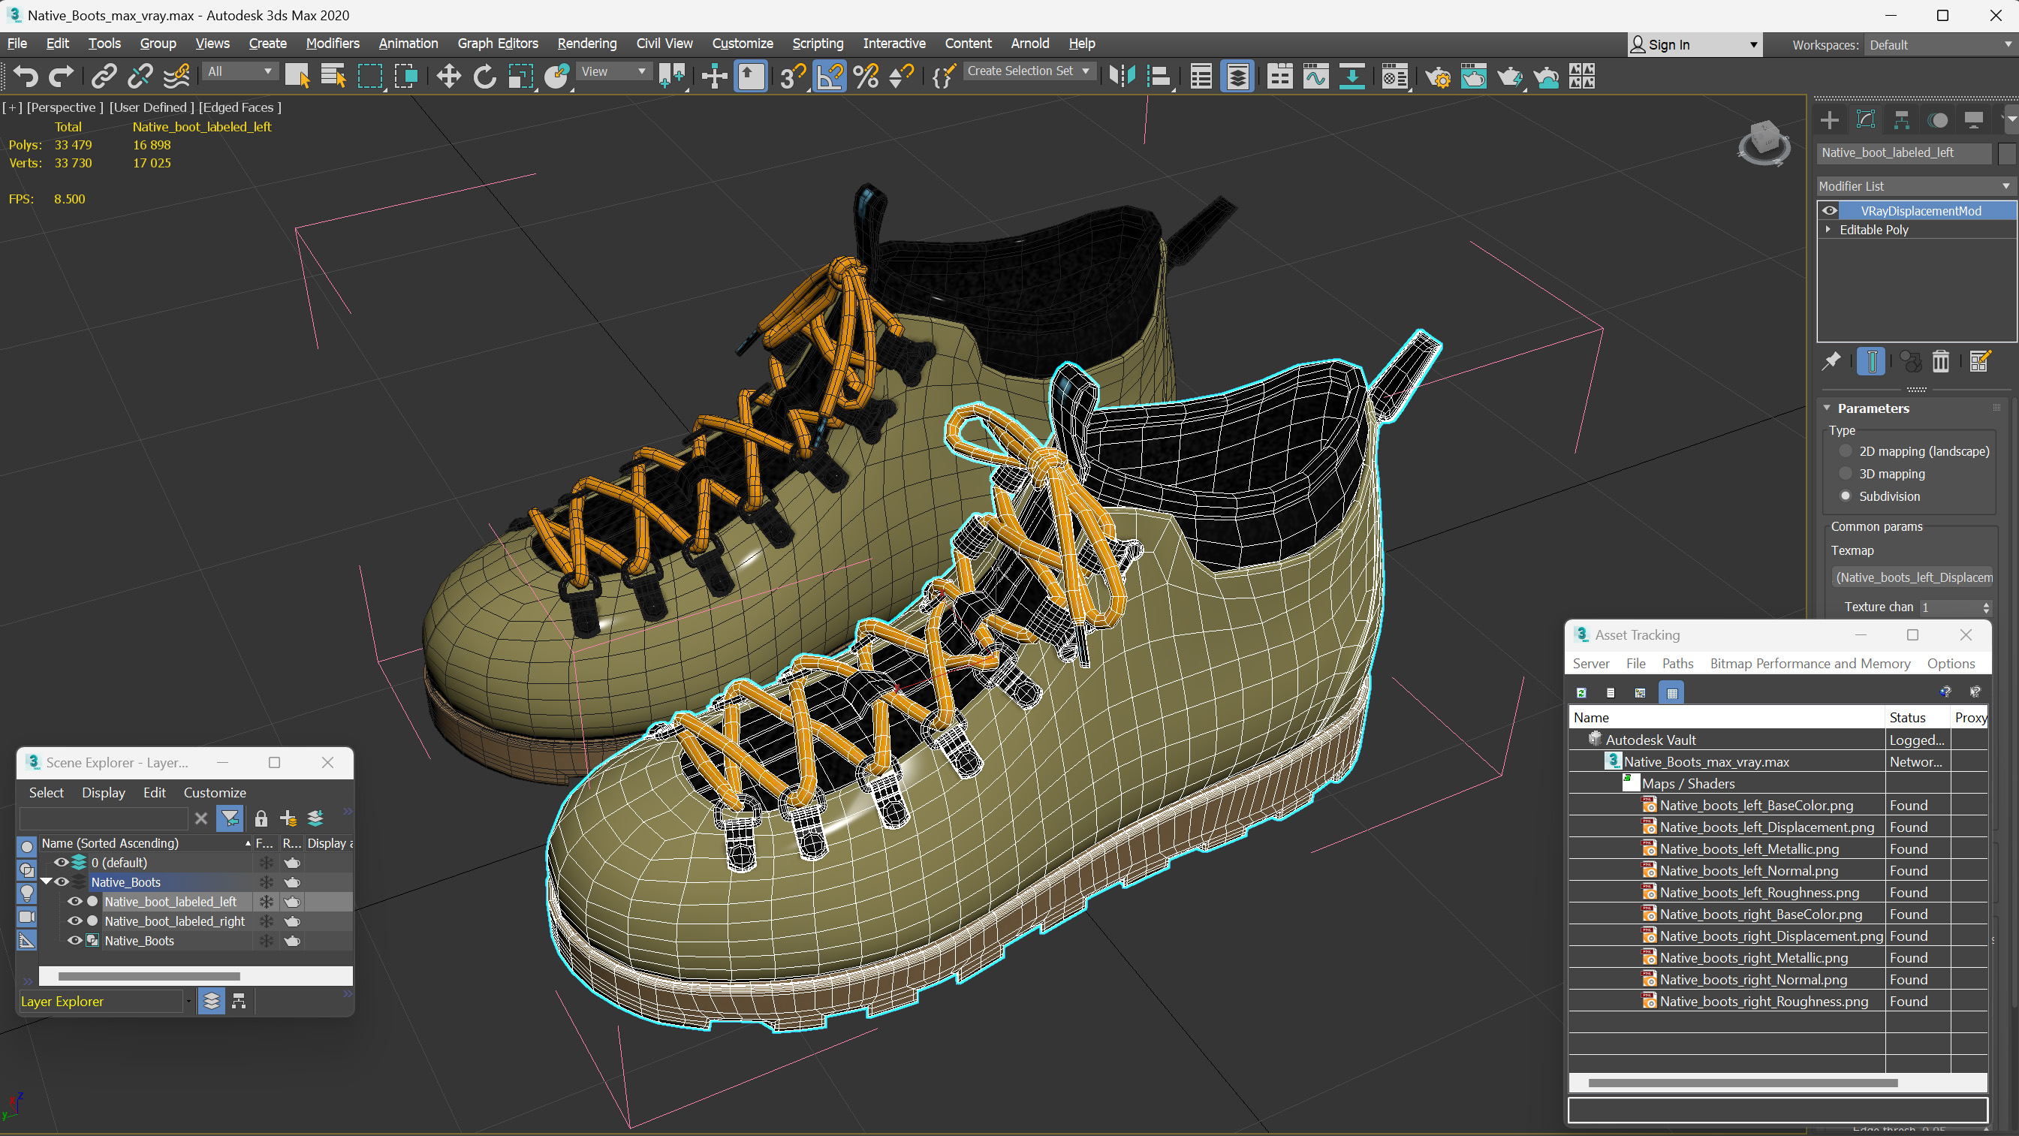The image size is (2019, 1136).
Task: Open Configure Modifier Sets icon
Action: (1979, 361)
